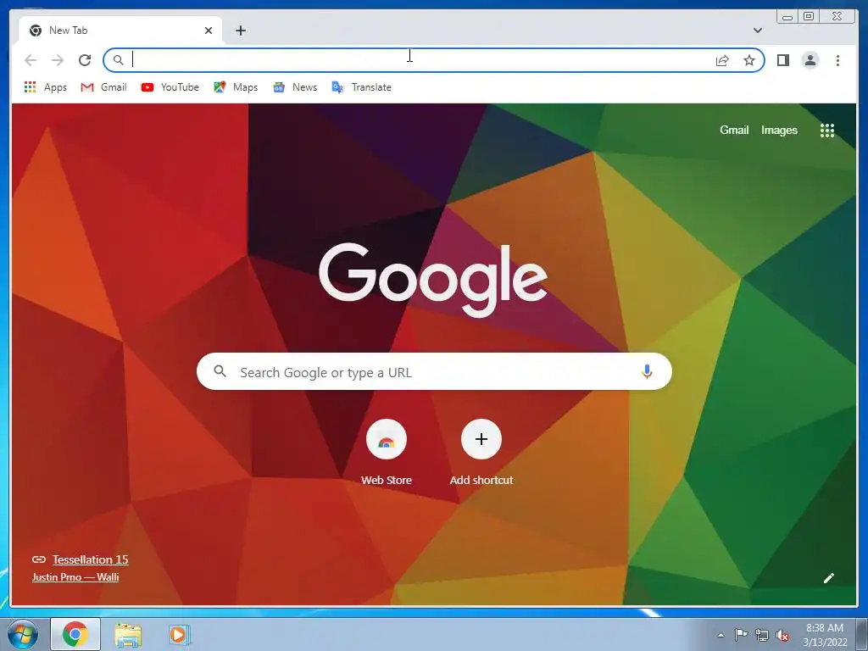Click the Add shortcut button

point(481,453)
